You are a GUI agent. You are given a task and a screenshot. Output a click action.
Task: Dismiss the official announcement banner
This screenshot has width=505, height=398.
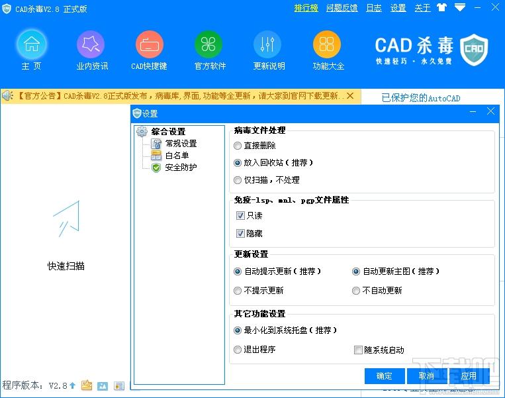click(x=350, y=96)
